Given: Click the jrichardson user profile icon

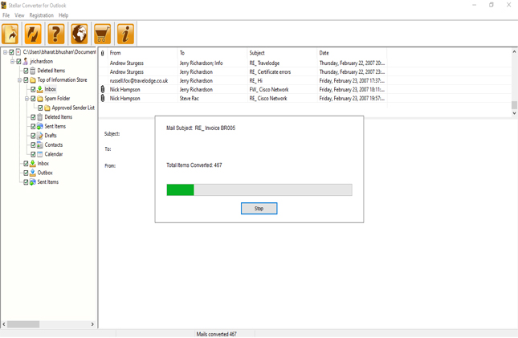Looking at the screenshot, I should click(26, 61).
